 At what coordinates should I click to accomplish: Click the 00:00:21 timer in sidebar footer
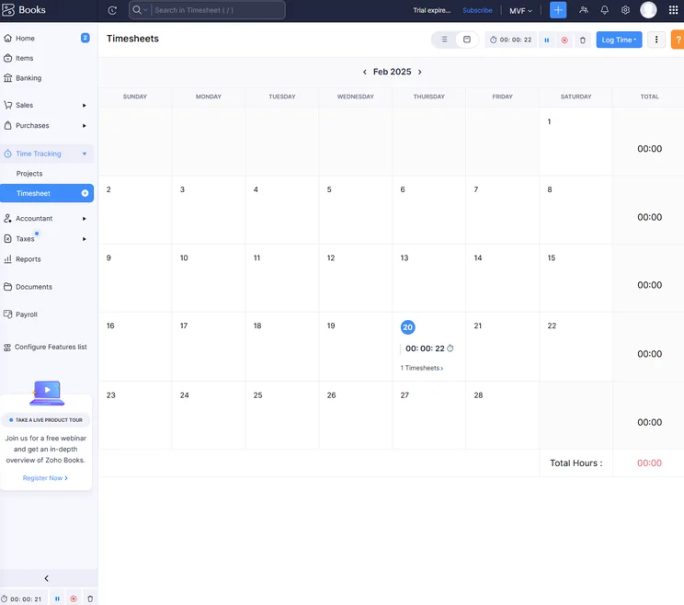22,599
